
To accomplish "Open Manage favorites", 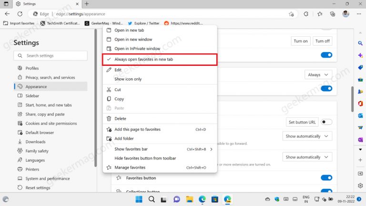I will click(x=160, y=167).
